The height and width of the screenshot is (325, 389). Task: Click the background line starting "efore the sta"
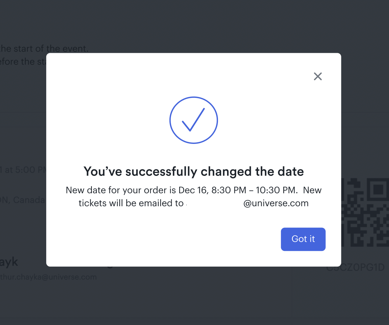[x=23, y=61]
